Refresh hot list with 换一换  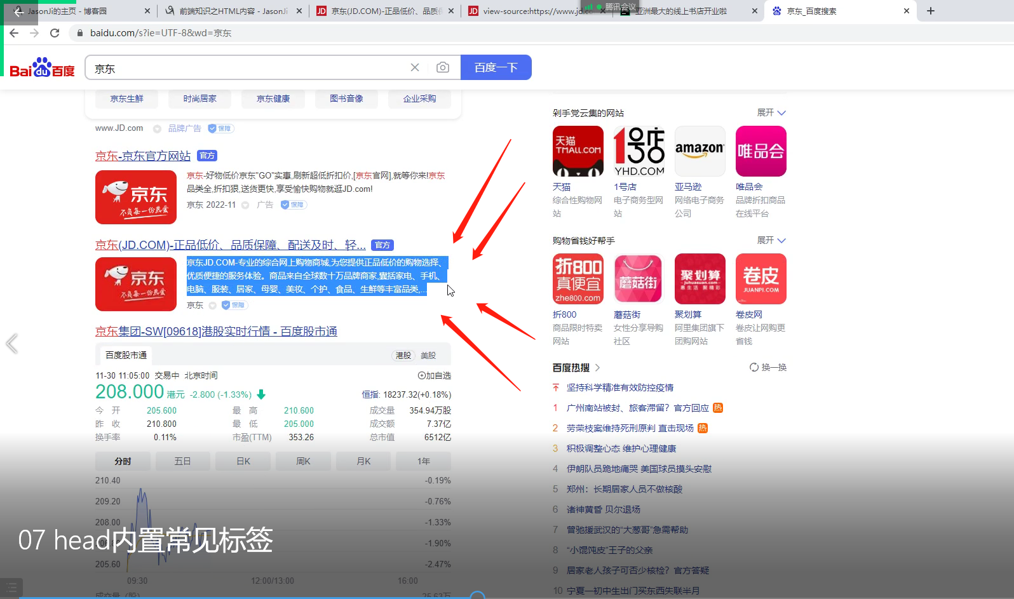point(768,367)
